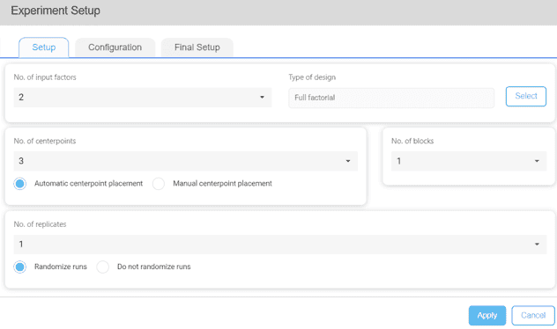Viewport: 557px width, 329px height.
Task: Click the Cancel button
Action: [x=533, y=315]
